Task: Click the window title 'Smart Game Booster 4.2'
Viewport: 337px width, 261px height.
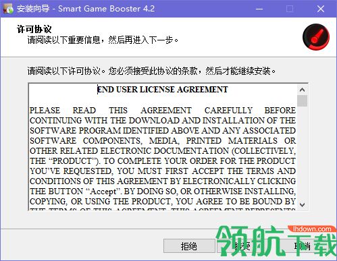Action: click(106, 9)
